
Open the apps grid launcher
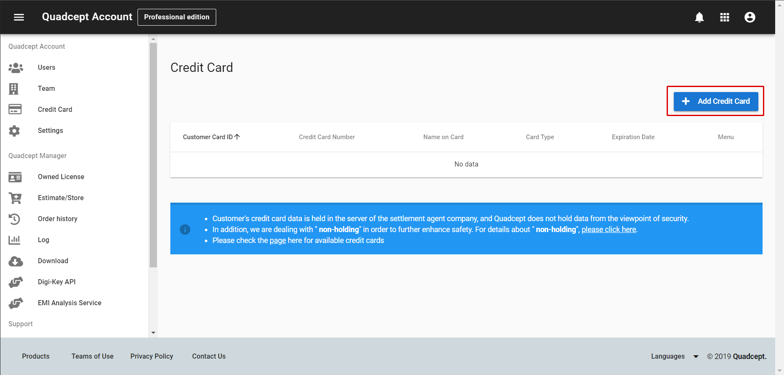click(724, 17)
